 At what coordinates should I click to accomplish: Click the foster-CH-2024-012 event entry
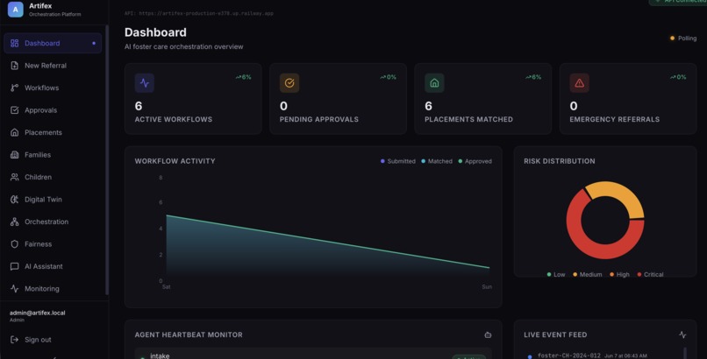click(592, 355)
